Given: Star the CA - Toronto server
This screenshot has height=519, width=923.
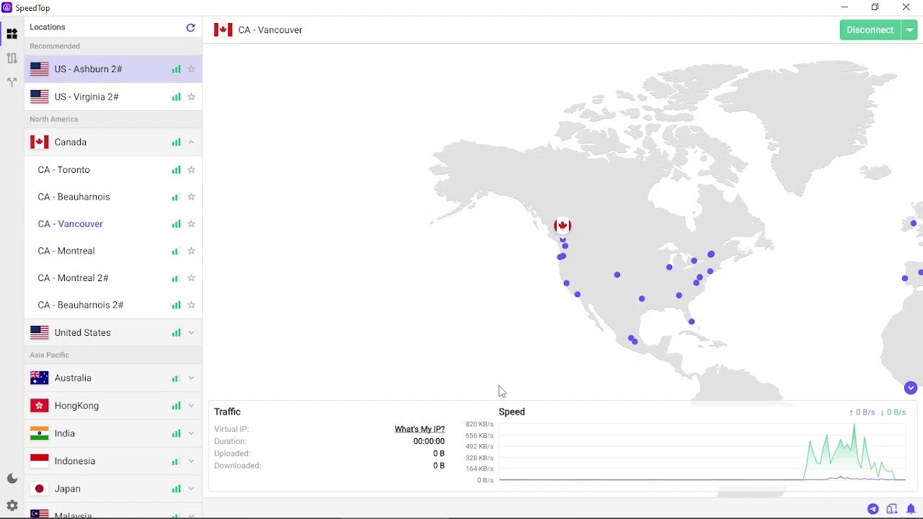Looking at the screenshot, I should [191, 170].
